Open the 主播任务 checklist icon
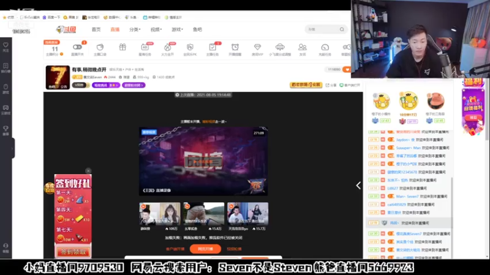The image size is (490, 275). tap(213, 47)
